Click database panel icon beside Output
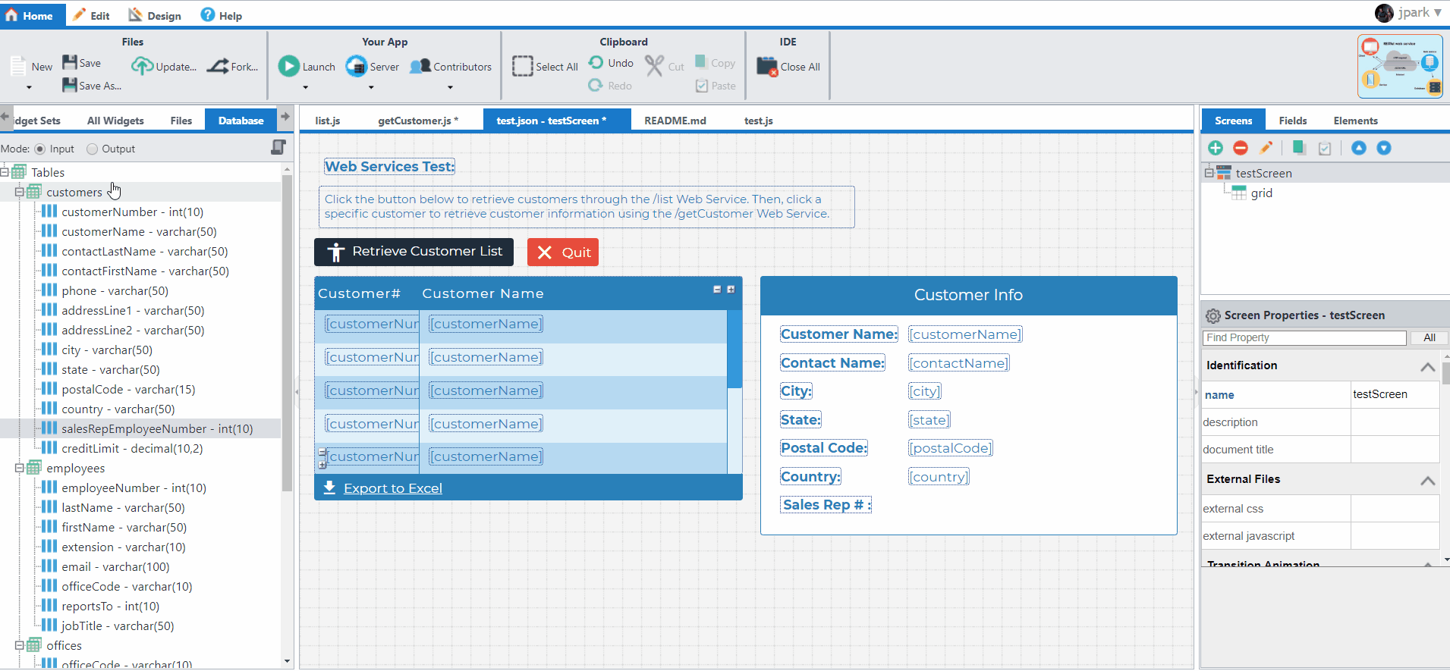Screen dimensions: 1450x671 (x=278, y=147)
